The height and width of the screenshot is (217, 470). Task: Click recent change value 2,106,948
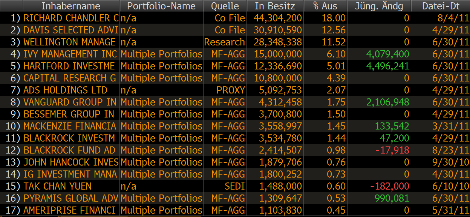(388, 102)
